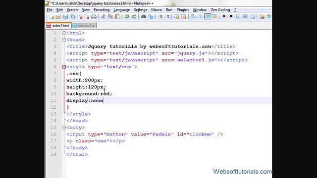Click the User Defined Language icon

(214, 16)
